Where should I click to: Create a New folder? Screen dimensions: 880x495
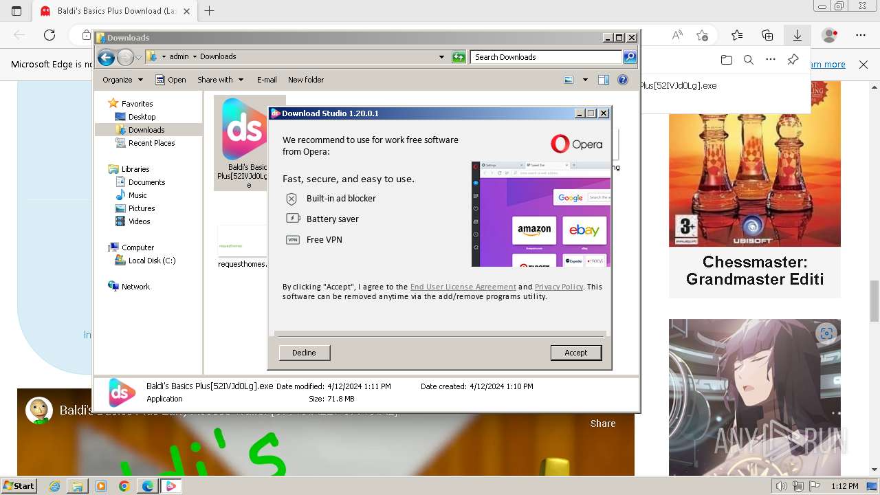306,80
